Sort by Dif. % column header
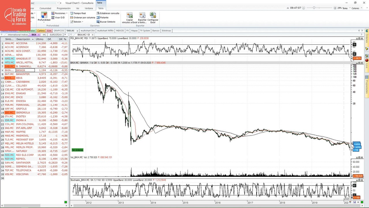Image resolution: width=369 pixels, height=208 pixels. [x=63, y=39]
